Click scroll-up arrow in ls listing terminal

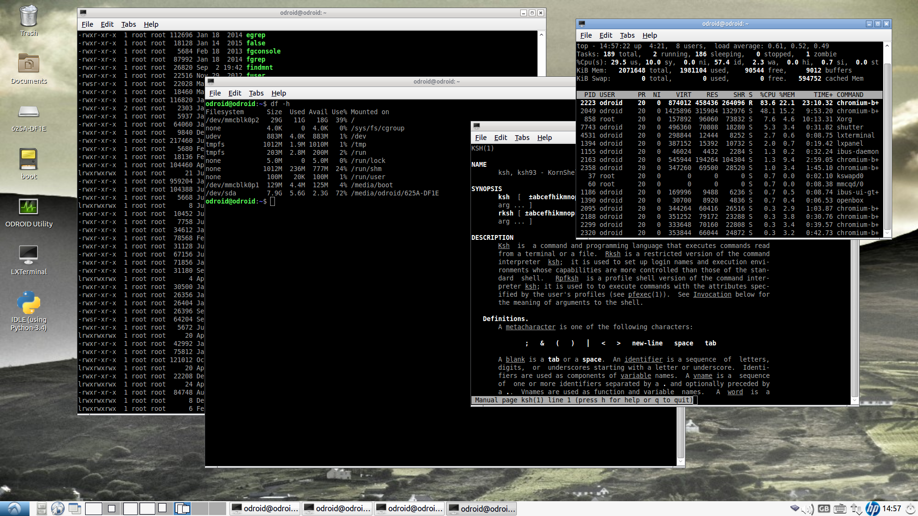541,35
